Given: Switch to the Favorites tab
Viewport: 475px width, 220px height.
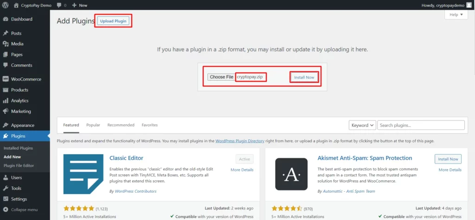Looking at the screenshot, I should [x=150, y=125].
